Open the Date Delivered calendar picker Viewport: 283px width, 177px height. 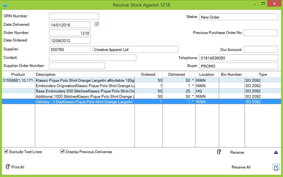pyautogui.click(x=96, y=24)
